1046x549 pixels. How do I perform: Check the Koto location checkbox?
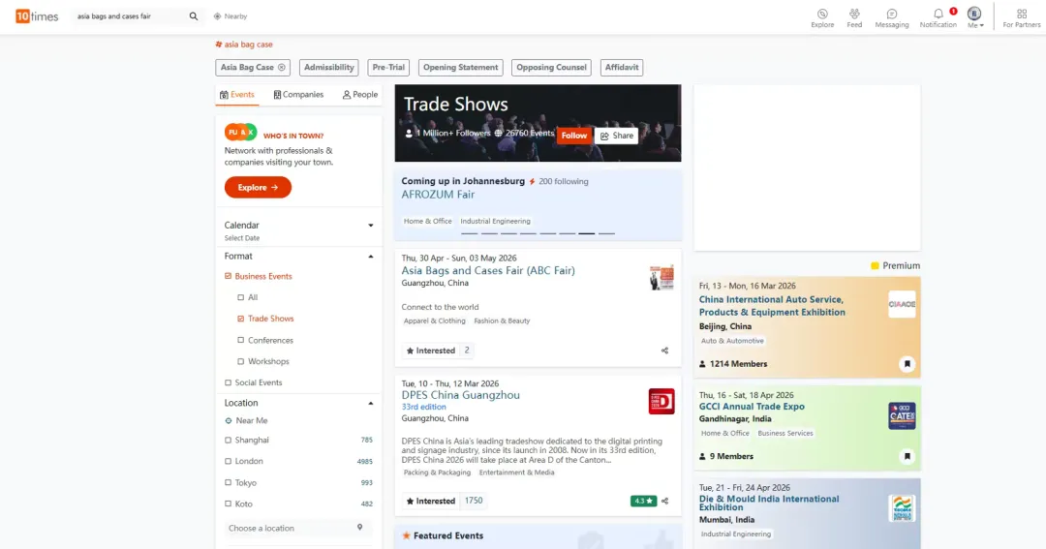229,504
